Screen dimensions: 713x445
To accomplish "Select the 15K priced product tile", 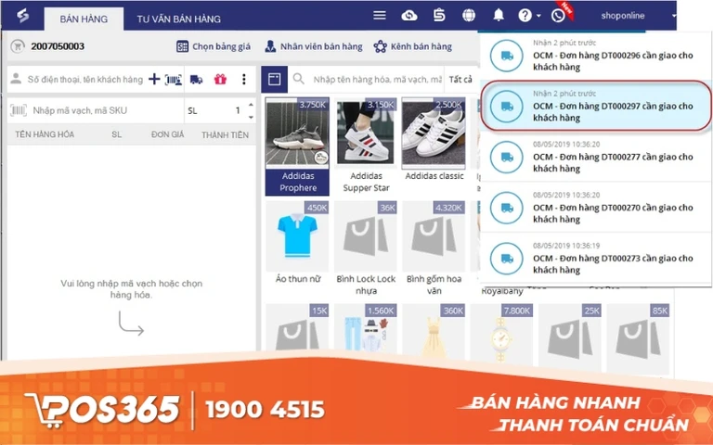I will point(297,328).
